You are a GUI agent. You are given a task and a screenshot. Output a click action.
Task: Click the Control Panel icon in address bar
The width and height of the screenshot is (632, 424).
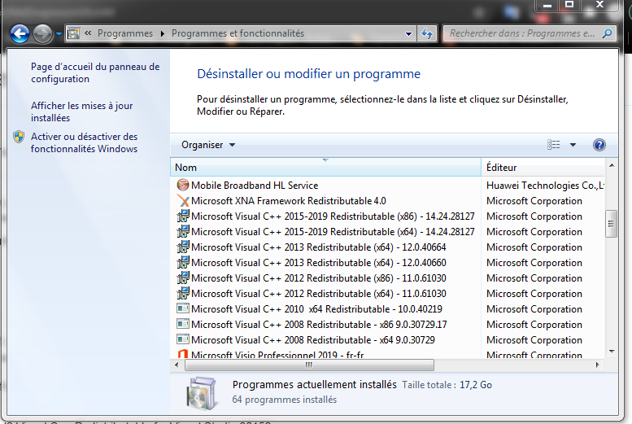point(73,33)
